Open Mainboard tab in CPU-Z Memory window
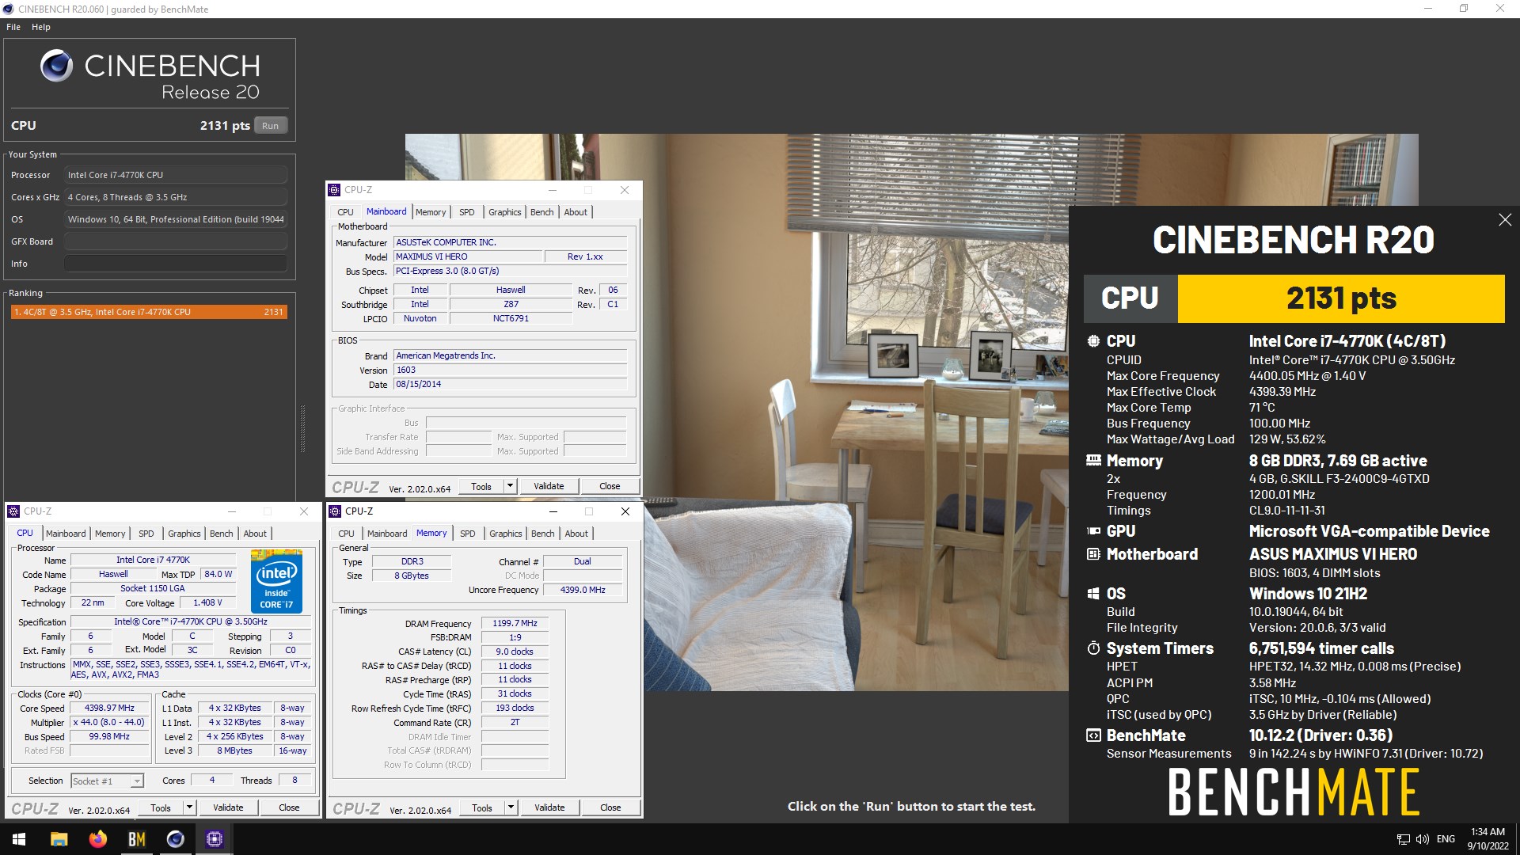Viewport: 1520px width, 855px height. pos(387,534)
